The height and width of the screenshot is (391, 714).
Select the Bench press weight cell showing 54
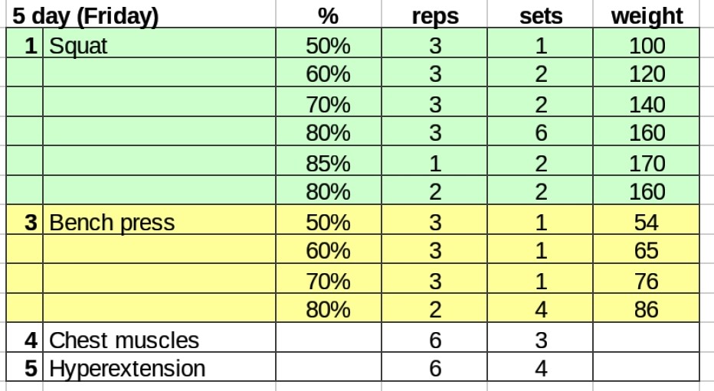pyautogui.click(x=647, y=223)
